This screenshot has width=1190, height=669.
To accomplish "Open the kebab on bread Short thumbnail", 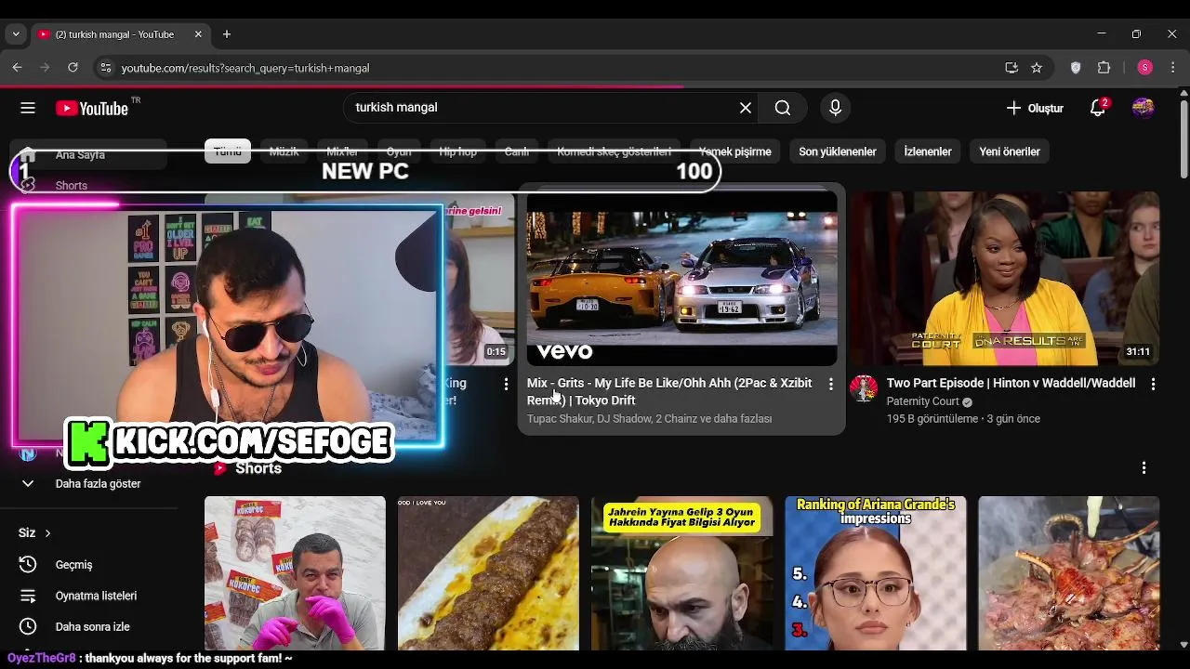I will [x=488, y=573].
